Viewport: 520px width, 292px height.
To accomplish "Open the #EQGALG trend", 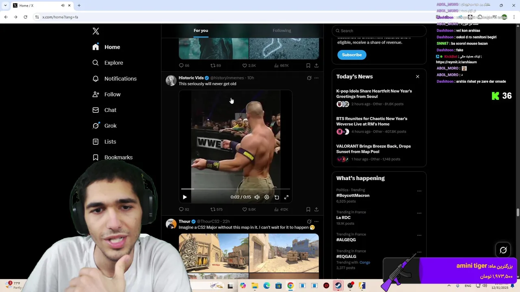I will [x=346, y=257].
